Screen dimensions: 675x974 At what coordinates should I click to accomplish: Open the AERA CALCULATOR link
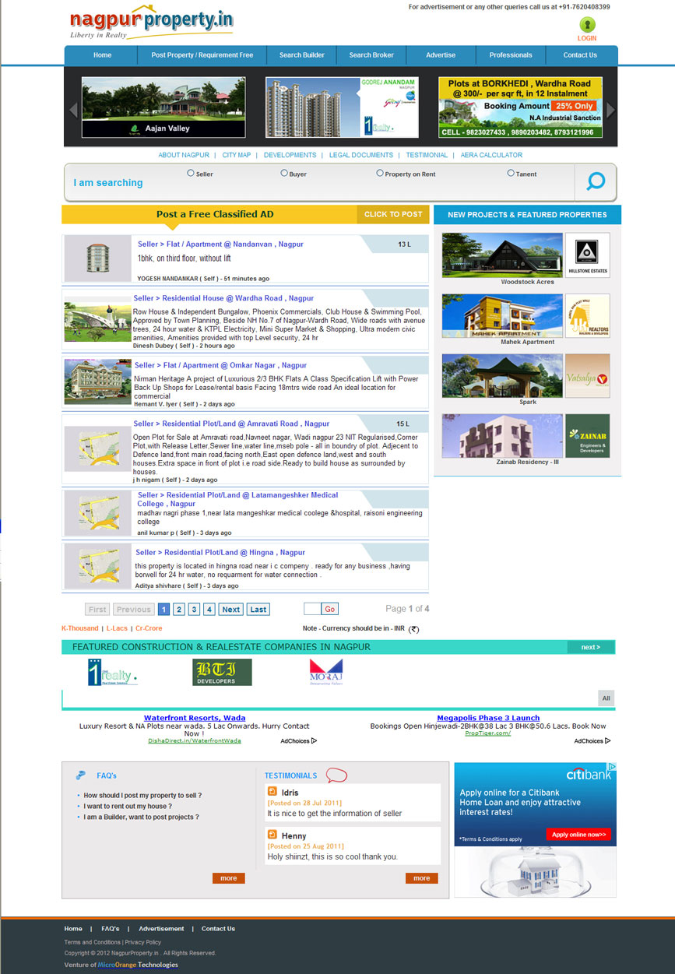(x=491, y=155)
